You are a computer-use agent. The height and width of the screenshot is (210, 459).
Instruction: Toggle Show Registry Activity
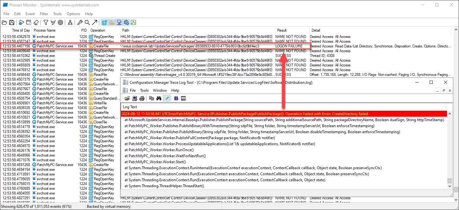tap(104, 22)
